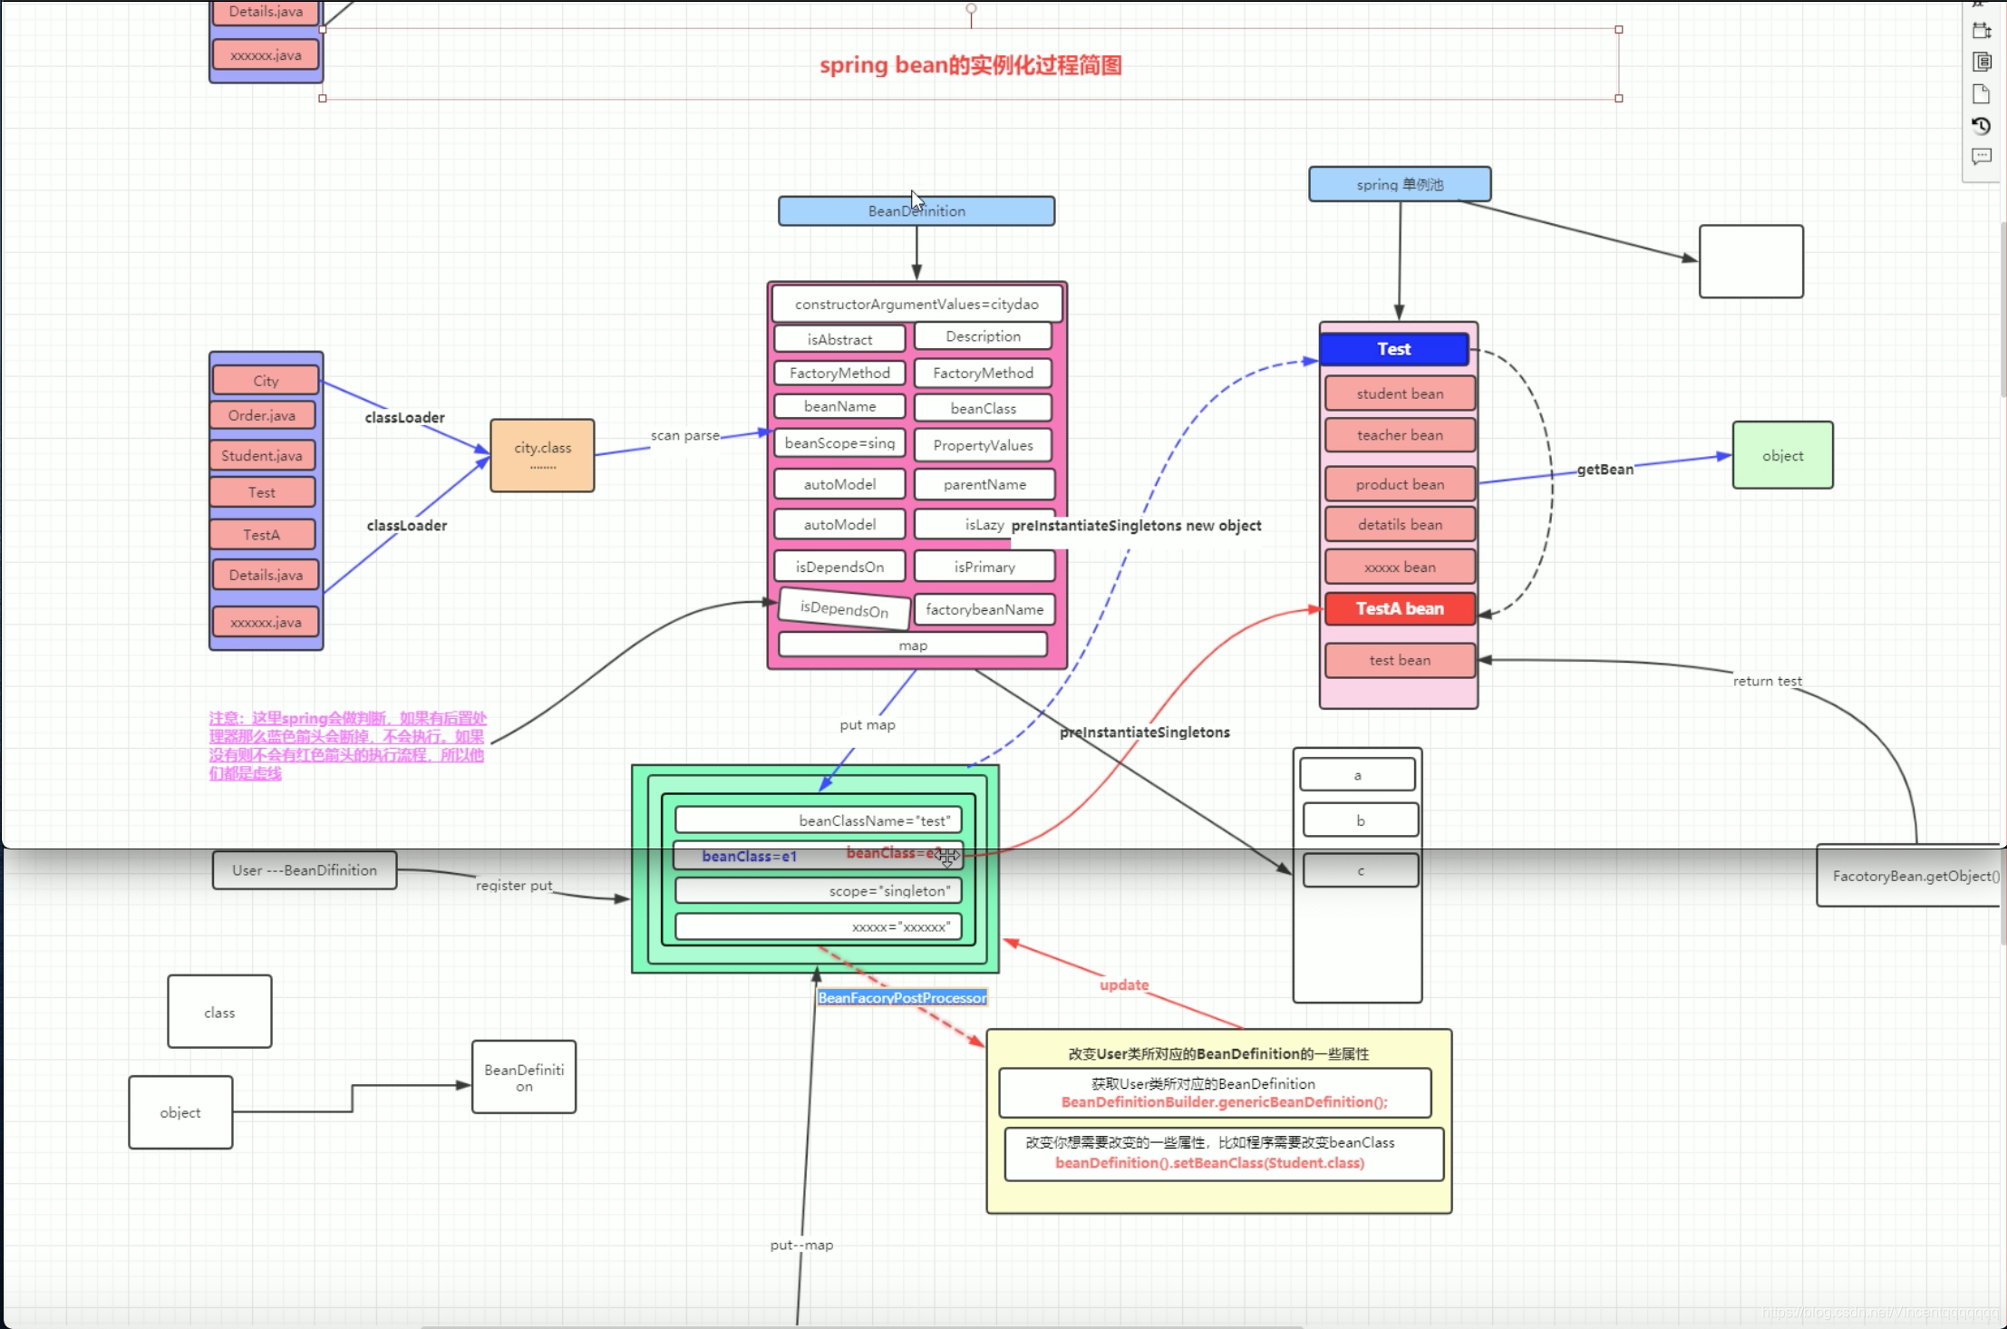Screen dimensions: 2007x1329
Task: Click the 'return test' connector label
Action: 1767,681
